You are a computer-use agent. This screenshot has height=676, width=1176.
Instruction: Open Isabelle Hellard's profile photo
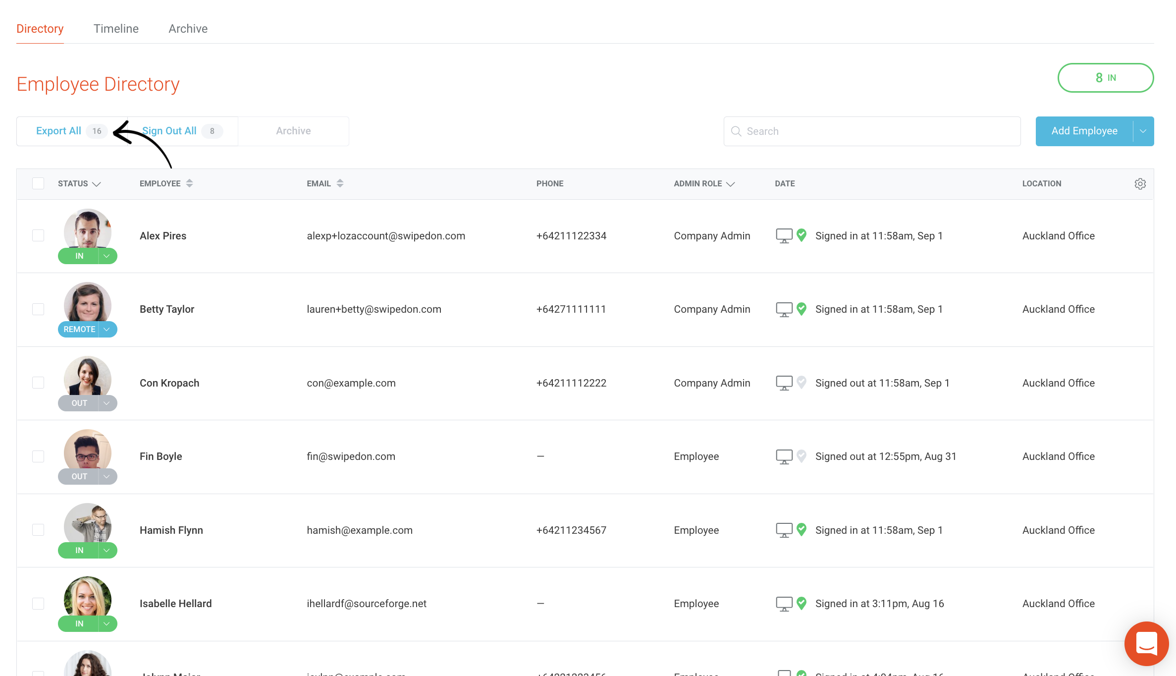pyautogui.click(x=88, y=597)
